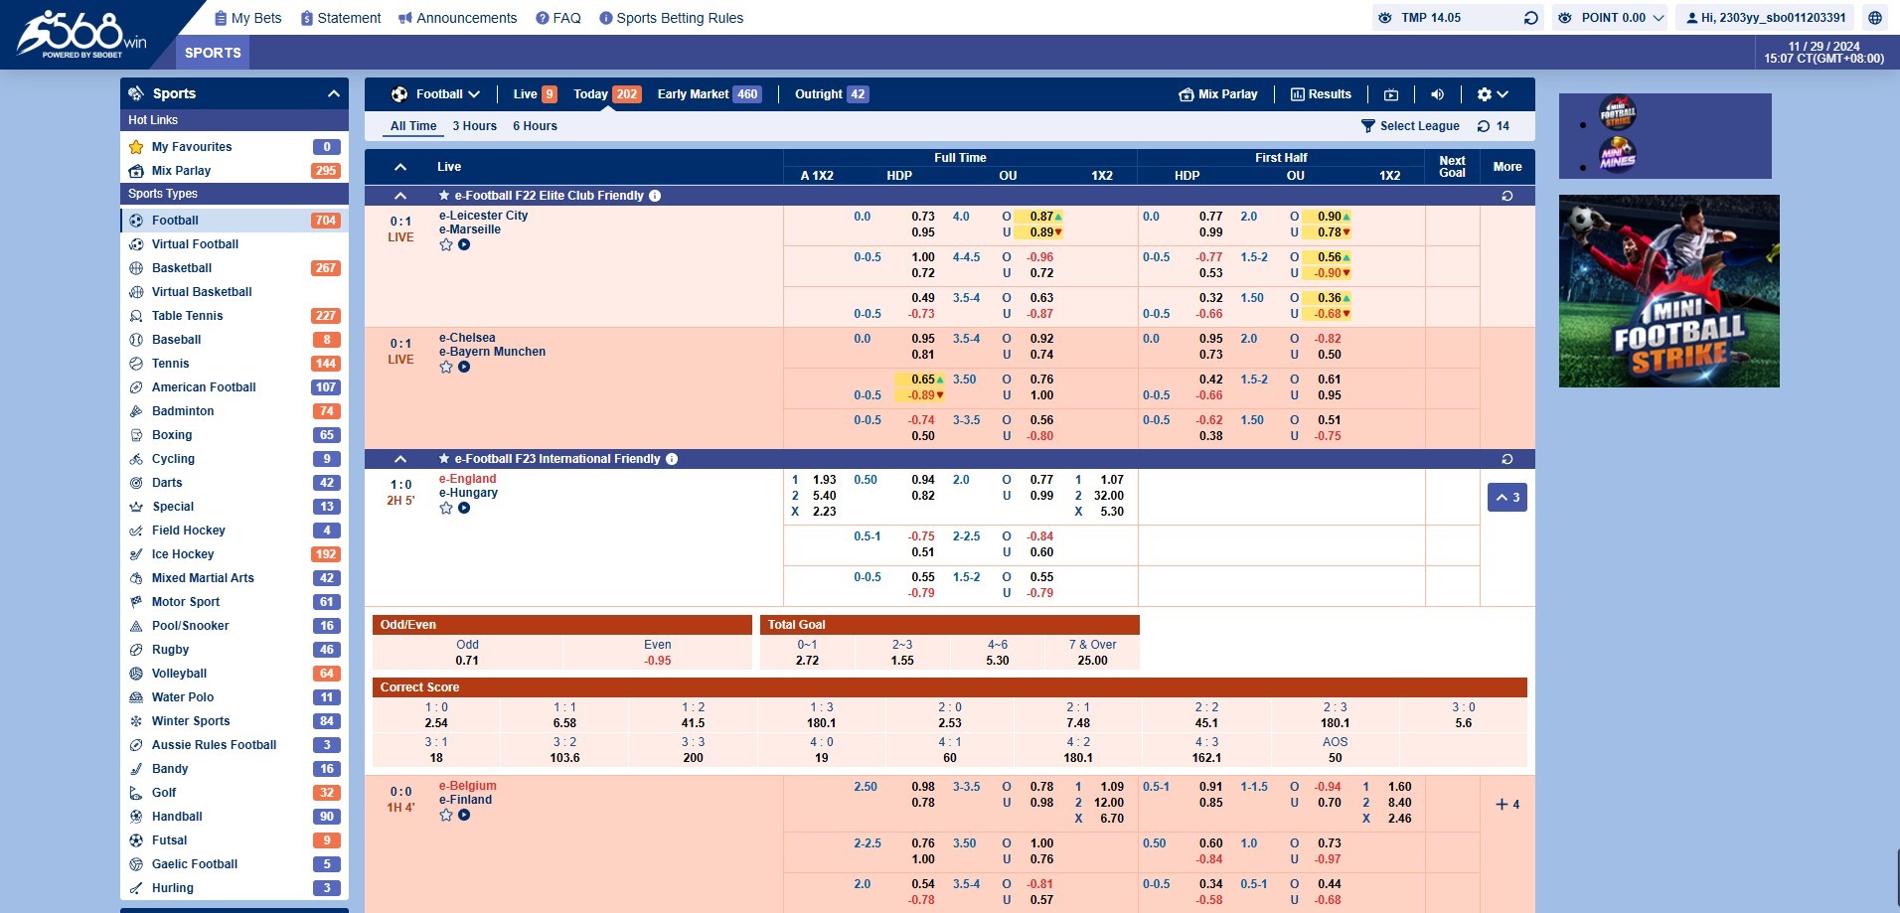
Task: Refresh F23 International Friendly league
Action: (x=1507, y=459)
